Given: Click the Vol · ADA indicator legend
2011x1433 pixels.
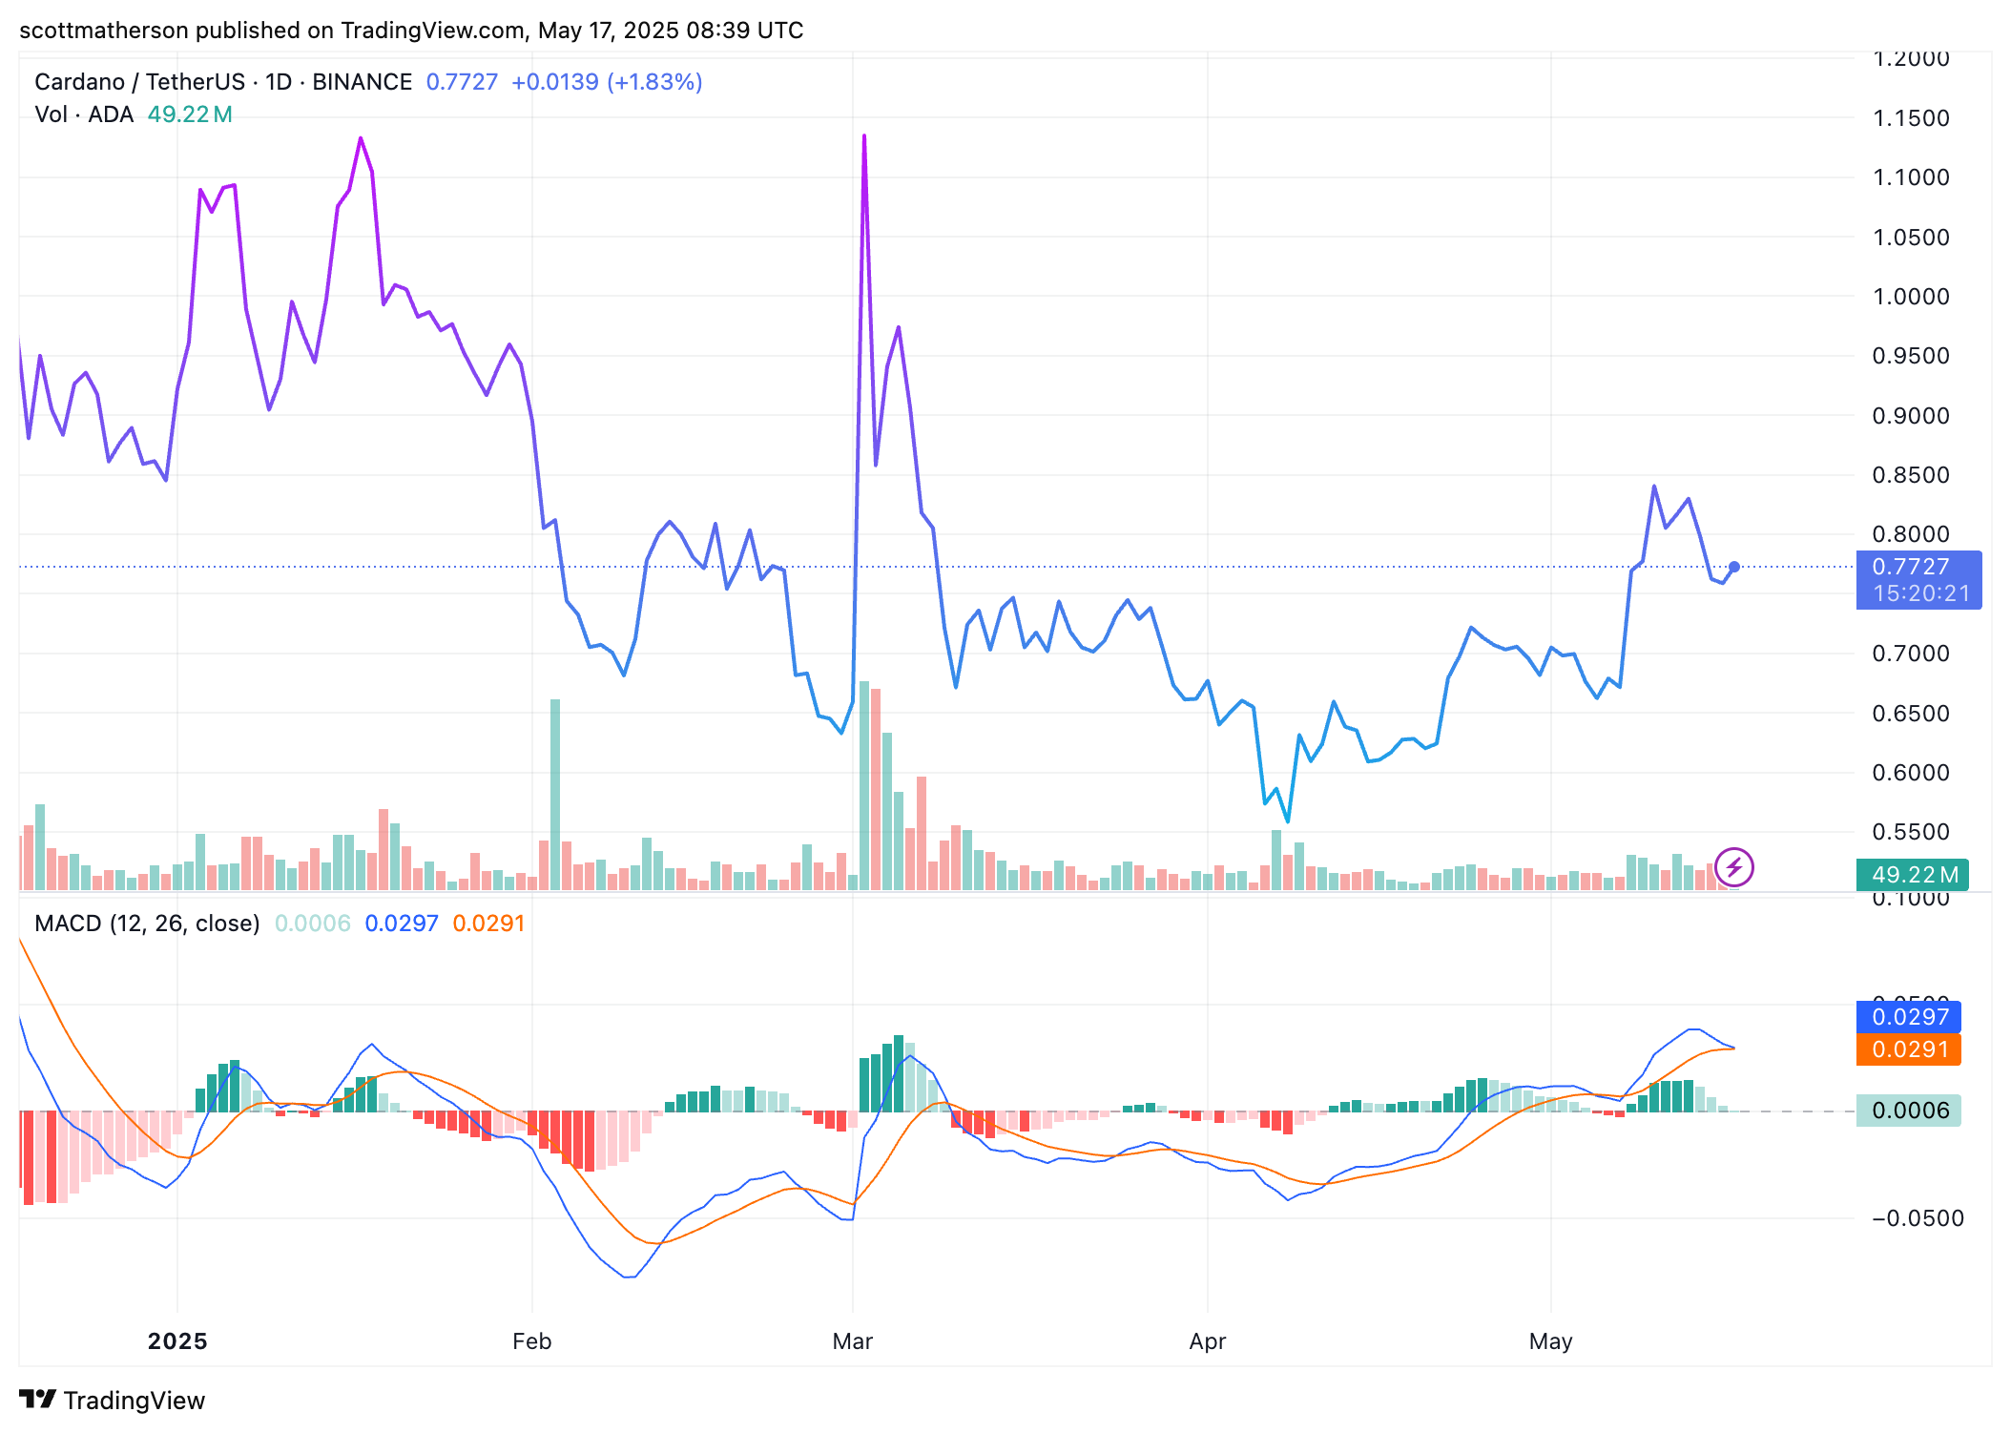Looking at the screenshot, I should [x=84, y=114].
